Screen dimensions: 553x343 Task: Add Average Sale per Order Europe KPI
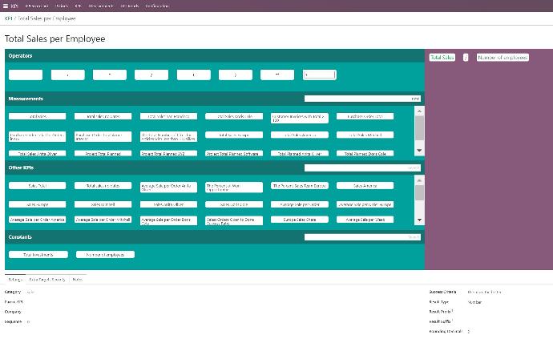pos(365,204)
